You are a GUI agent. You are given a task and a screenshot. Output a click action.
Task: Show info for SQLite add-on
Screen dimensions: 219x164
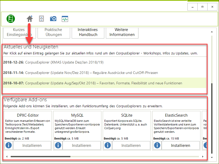(108, 146)
